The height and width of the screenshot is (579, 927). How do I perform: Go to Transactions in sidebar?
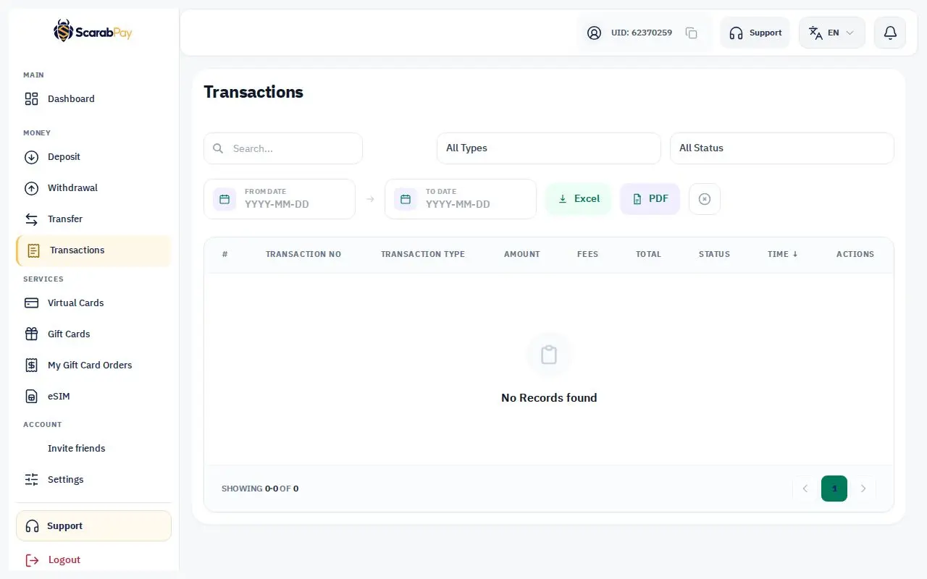[93, 250]
